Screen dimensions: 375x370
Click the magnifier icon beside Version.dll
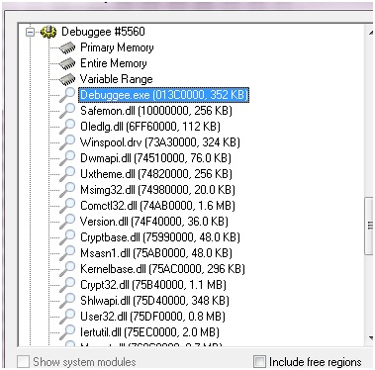[x=67, y=222]
